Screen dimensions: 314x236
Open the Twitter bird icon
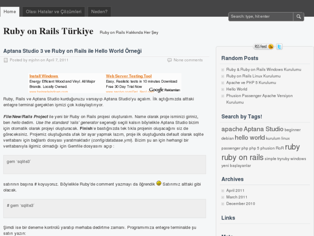[x=279, y=47]
